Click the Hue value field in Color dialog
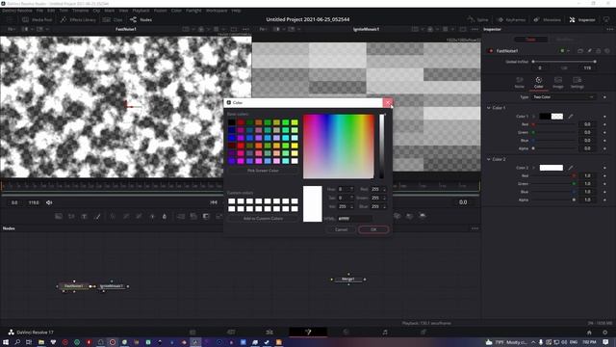 (346, 189)
